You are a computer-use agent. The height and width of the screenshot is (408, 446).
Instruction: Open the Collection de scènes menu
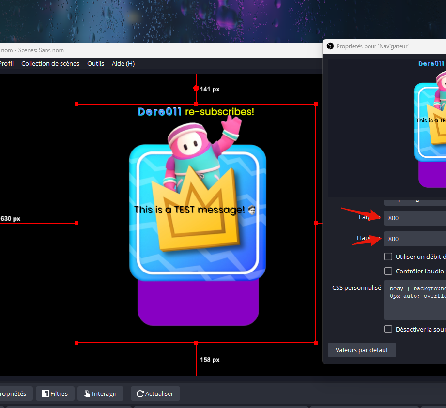50,64
